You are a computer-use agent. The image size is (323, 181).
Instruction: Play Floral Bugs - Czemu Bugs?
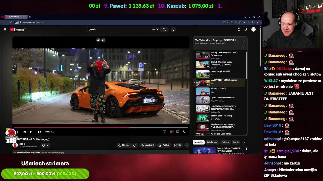point(220,127)
